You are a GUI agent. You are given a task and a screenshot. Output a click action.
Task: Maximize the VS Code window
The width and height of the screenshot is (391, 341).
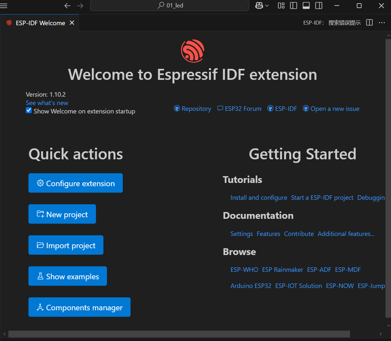(x=359, y=5)
